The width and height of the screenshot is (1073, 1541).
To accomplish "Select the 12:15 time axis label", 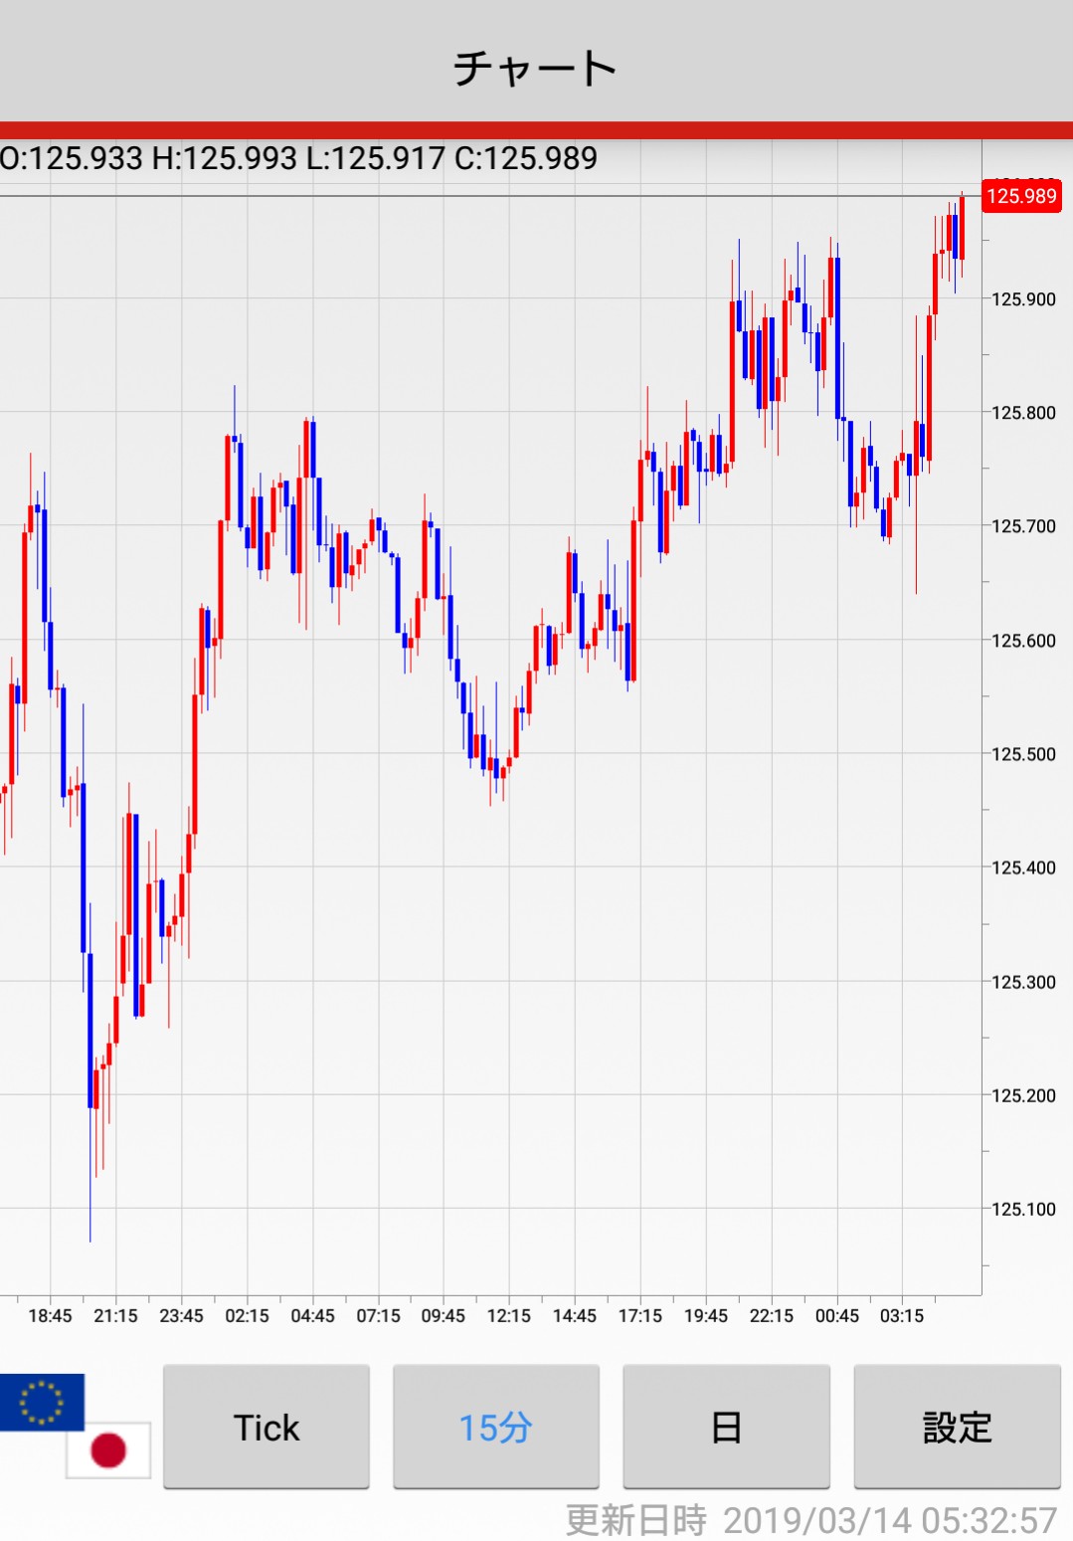I will pos(508,1315).
